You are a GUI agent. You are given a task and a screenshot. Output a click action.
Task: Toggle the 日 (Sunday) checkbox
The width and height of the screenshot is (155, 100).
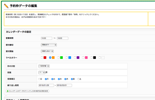click(39, 79)
